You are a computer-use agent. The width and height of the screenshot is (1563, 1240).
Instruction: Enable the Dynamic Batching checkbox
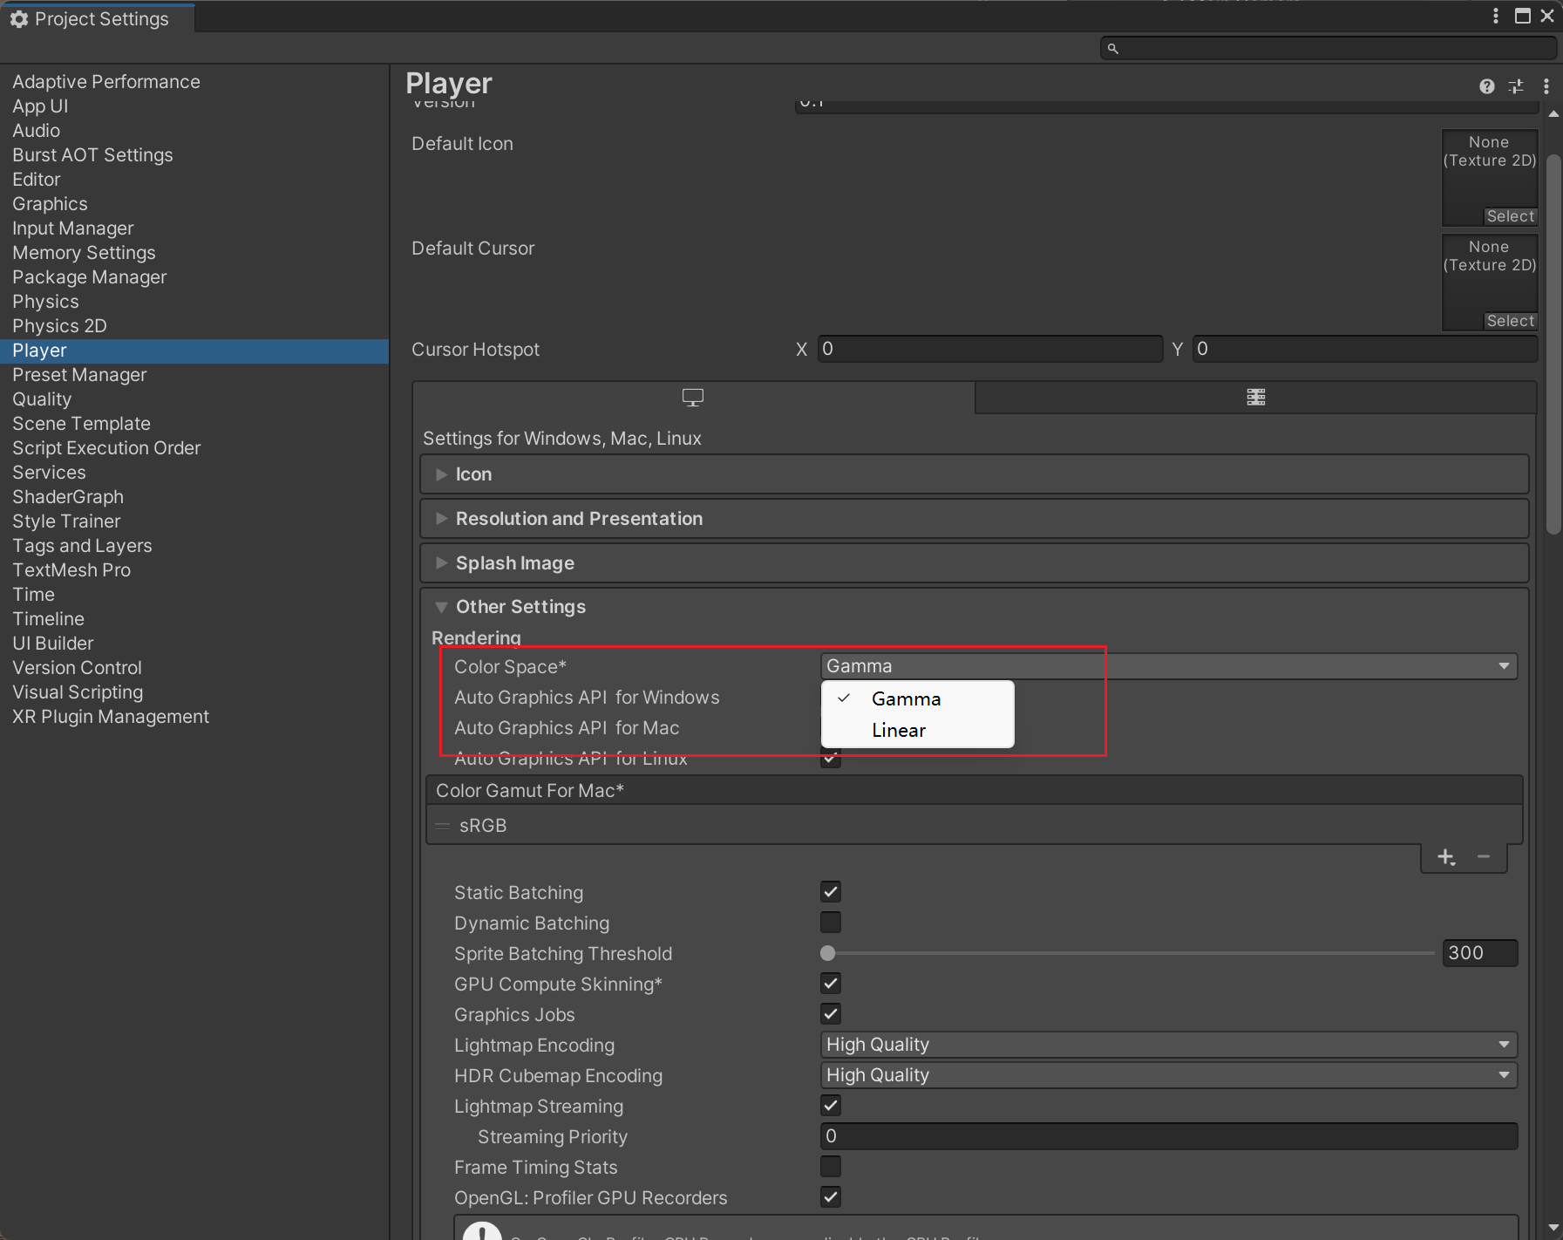(831, 923)
